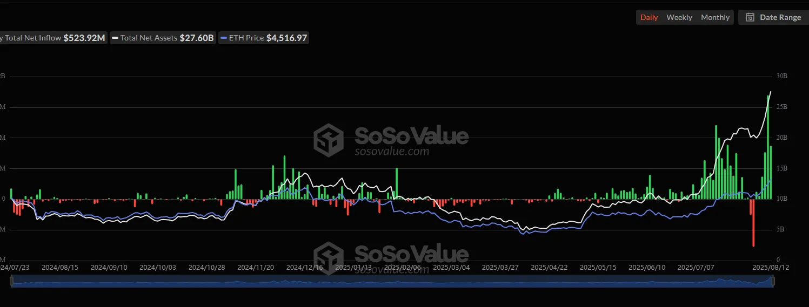Click the left handle of the range navigator
The height and width of the screenshot is (307, 809).
coord(11,281)
